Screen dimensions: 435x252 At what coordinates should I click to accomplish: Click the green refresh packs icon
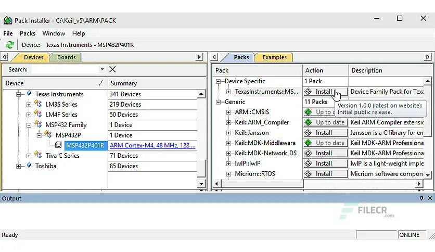(10, 45)
